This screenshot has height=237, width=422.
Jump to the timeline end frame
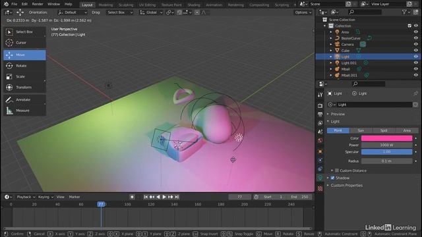[177, 197]
